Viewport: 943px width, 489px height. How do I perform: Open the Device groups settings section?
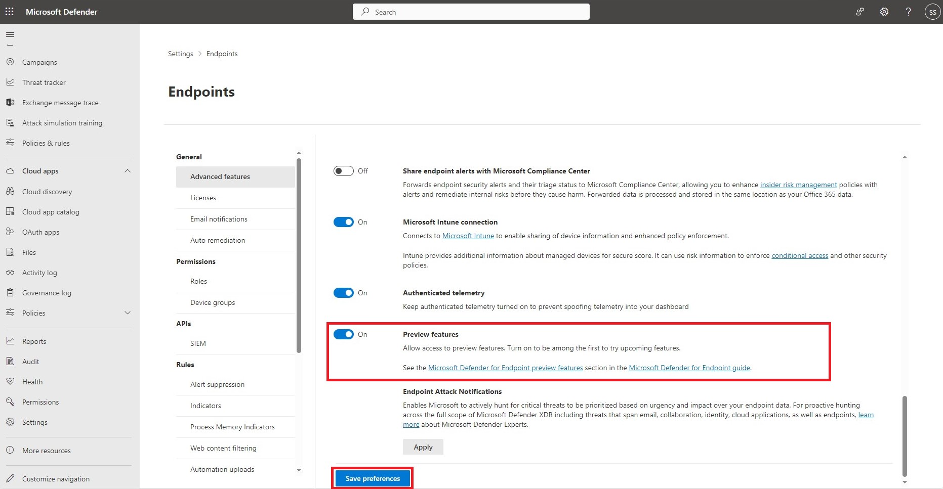point(213,302)
